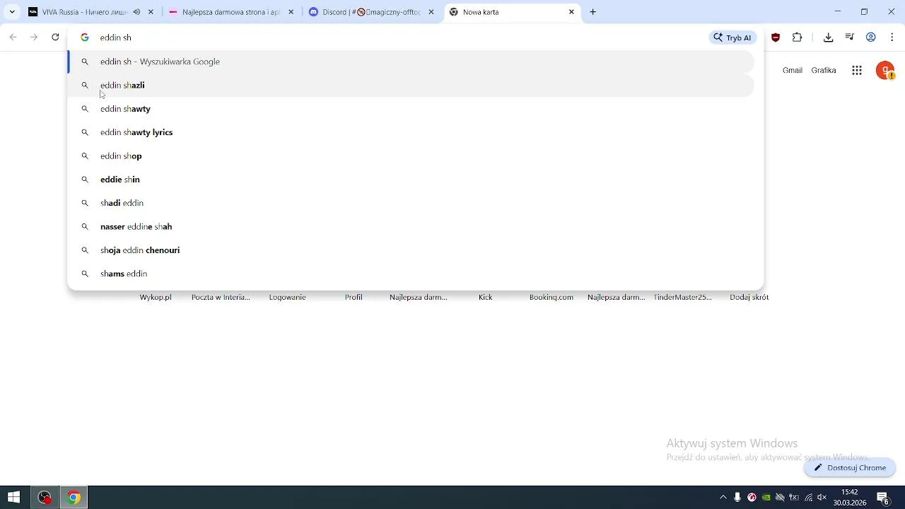Select suggestion eddin shop

pyautogui.click(x=411, y=156)
